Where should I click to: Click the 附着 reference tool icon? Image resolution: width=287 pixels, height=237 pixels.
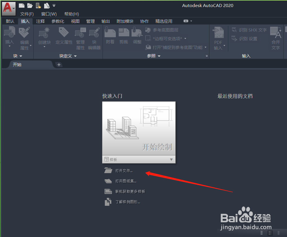coord(110,32)
